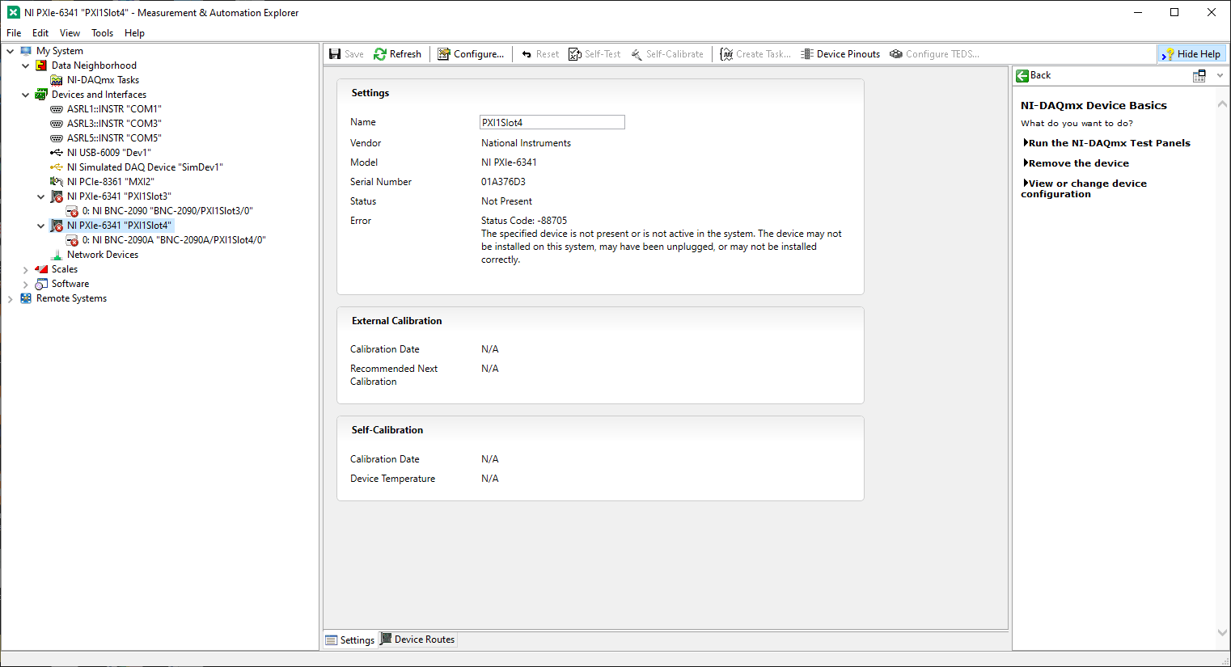
Task: Select NI PXIe-6341 "PXI1Slot3" device
Action: (x=119, y=196)
